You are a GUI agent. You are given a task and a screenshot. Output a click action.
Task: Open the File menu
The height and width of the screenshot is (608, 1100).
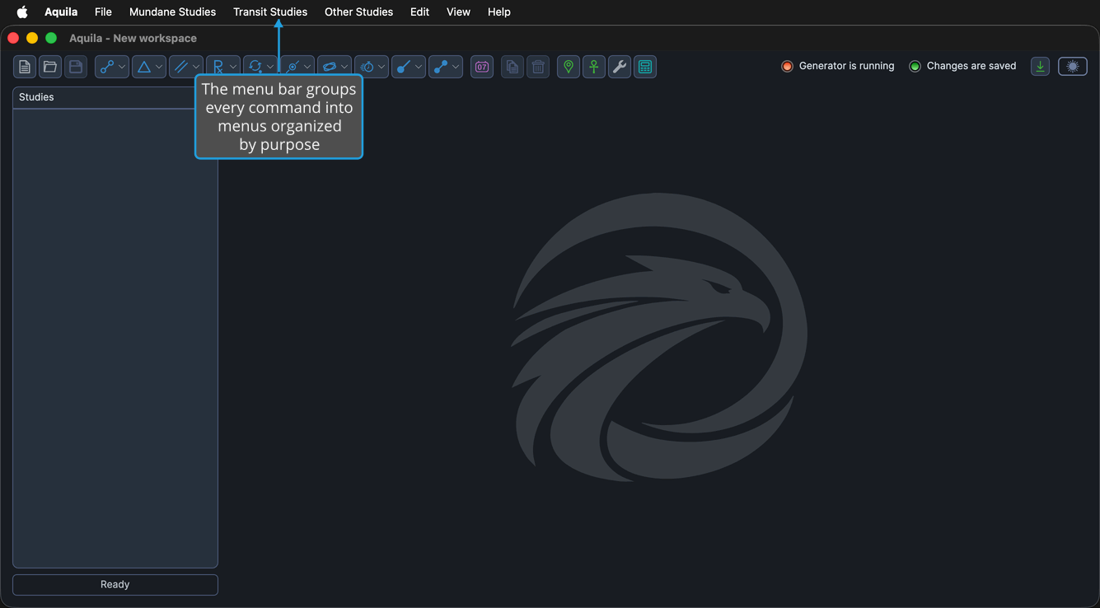103,12
